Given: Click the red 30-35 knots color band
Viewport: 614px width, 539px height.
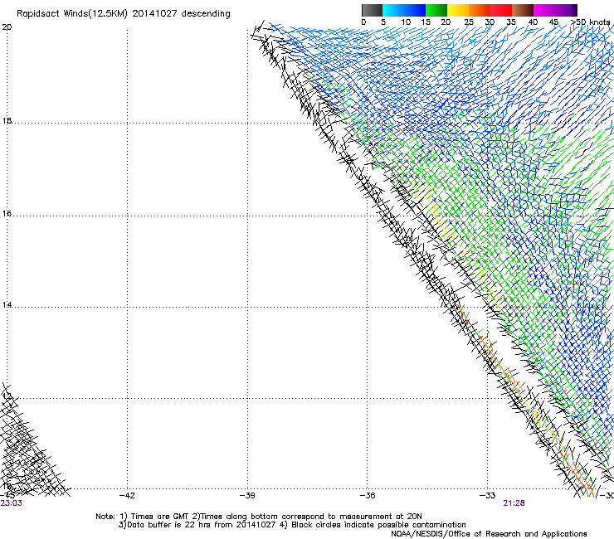Looking at the screenshot, I should point(501,10).
